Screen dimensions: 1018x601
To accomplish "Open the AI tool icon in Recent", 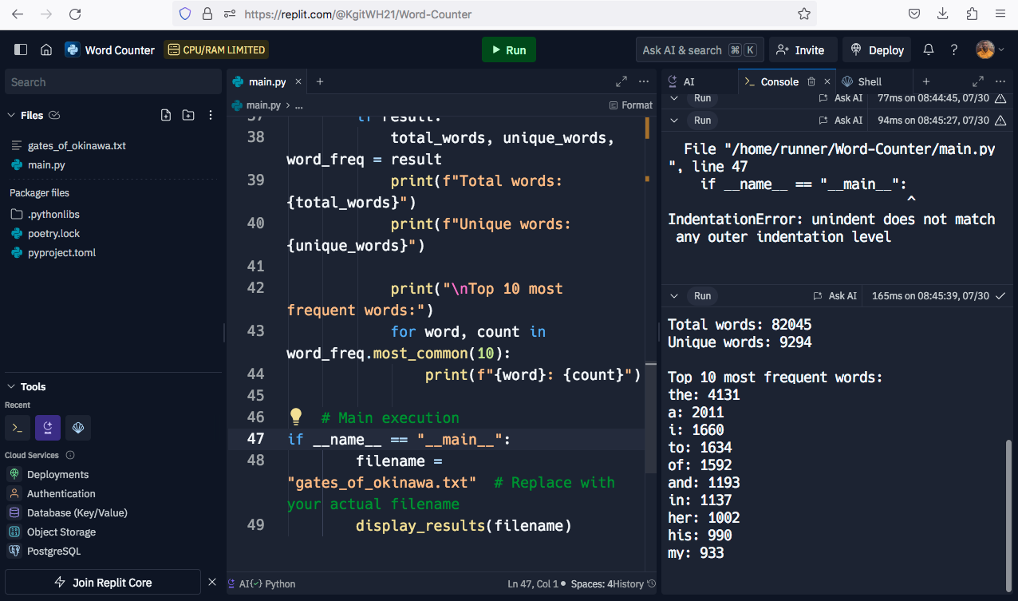I will click(x=48, y=428).
